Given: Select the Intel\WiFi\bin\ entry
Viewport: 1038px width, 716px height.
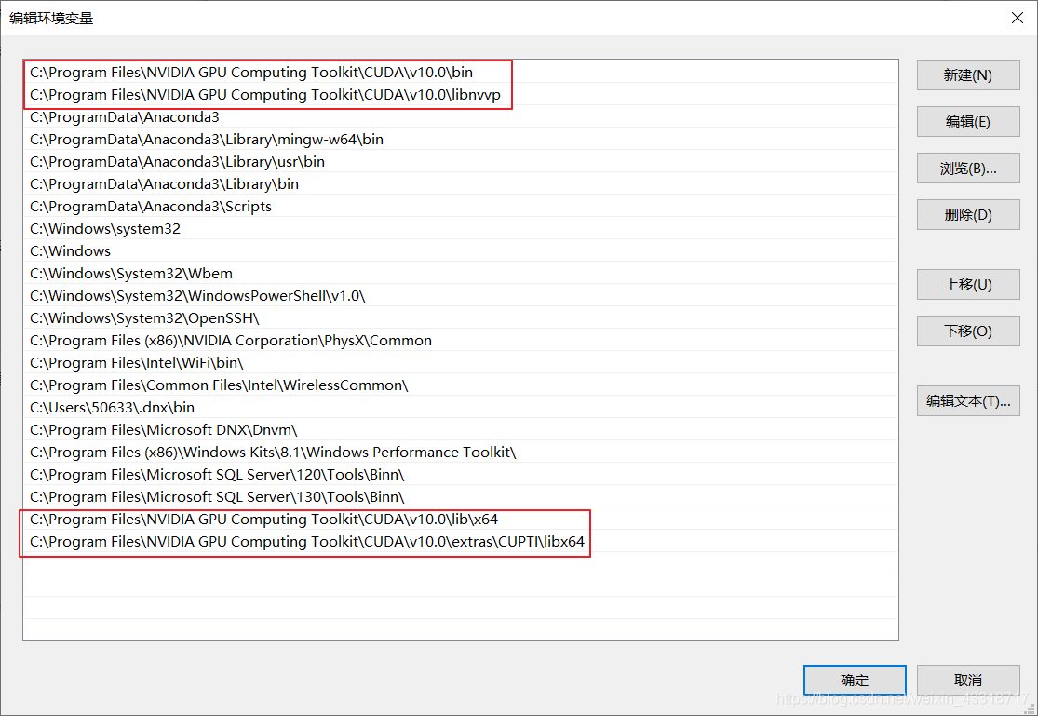Looking at the screenshot, I should pyautogui.click(x=461, y=363).
